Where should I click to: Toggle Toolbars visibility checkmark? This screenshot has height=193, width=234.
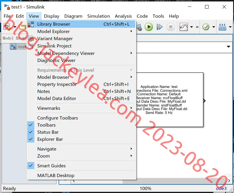click(31, 125)
